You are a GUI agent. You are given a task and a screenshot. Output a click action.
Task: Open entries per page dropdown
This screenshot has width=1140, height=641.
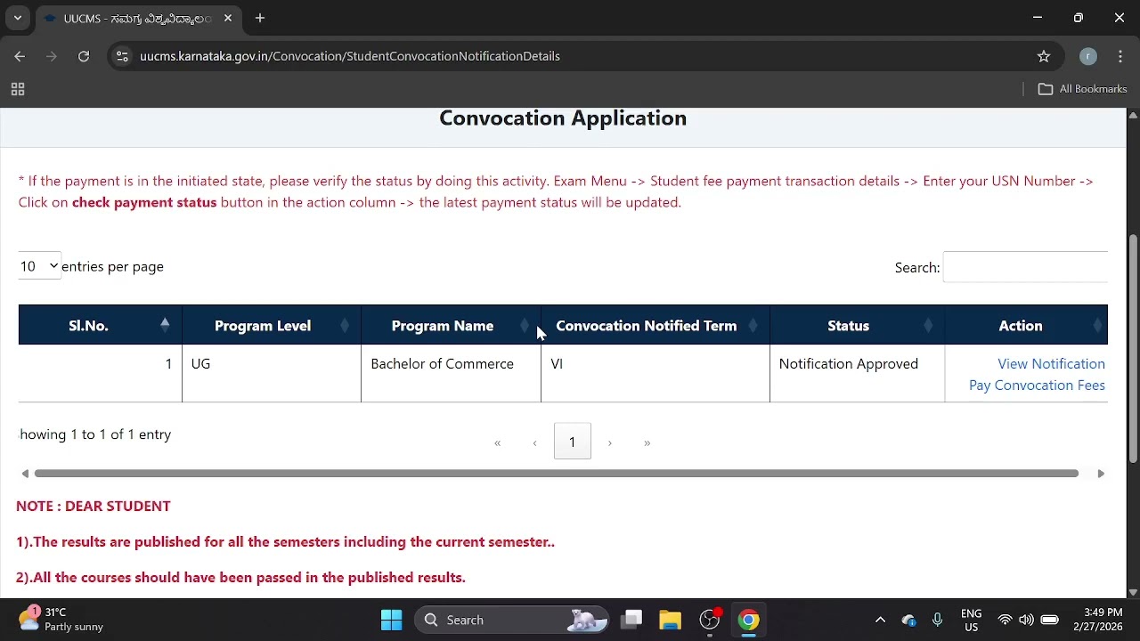click(39, 266)
